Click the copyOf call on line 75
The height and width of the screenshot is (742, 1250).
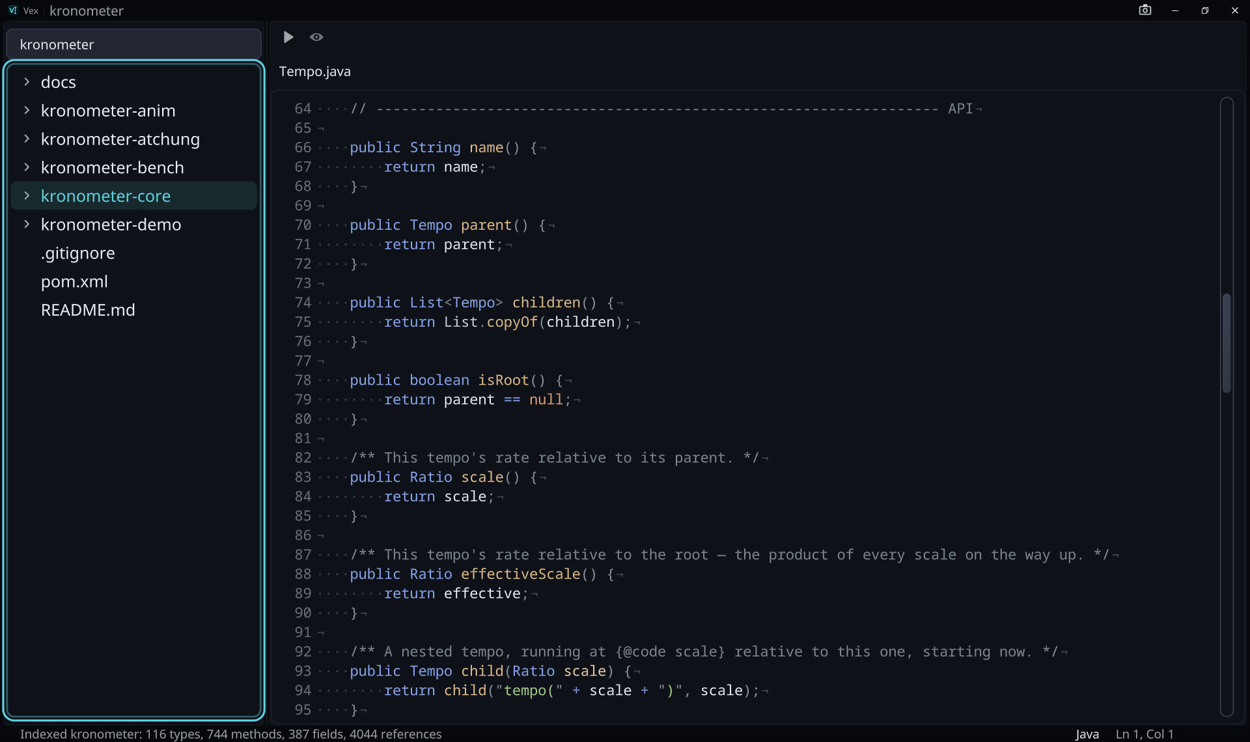pyautogui.click(x=512, y=322)
